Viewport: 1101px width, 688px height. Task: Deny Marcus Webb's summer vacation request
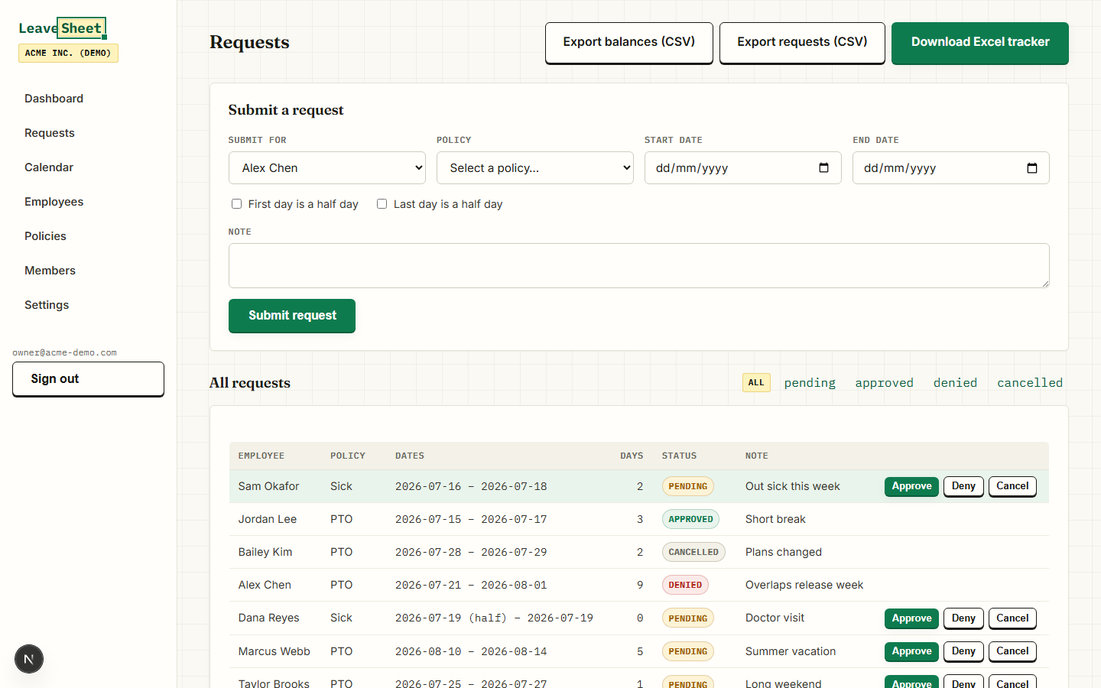(963, 651)
